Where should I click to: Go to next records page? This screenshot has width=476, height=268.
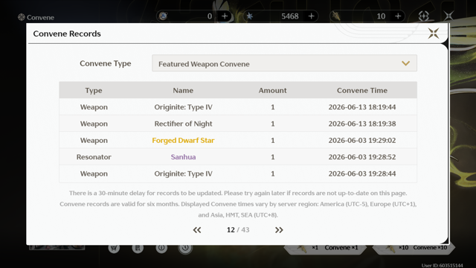pos(279,230)
